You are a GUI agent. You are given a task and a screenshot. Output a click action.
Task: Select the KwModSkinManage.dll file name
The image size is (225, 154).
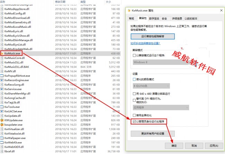(x=18, y=40)
